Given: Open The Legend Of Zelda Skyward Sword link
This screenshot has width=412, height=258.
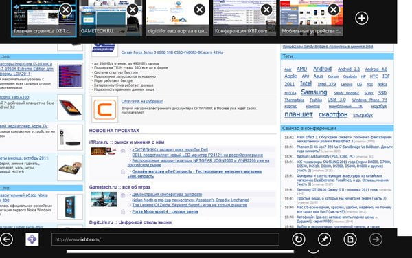Looking at the screenshot, I should pos(190,205).
